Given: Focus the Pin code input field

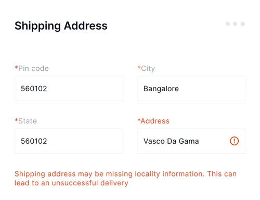Looking at the screenshot, I should 69,89.
